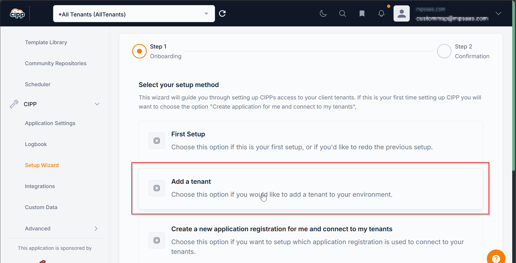Click the page vertical scrollbar

[x=514, y=86]
